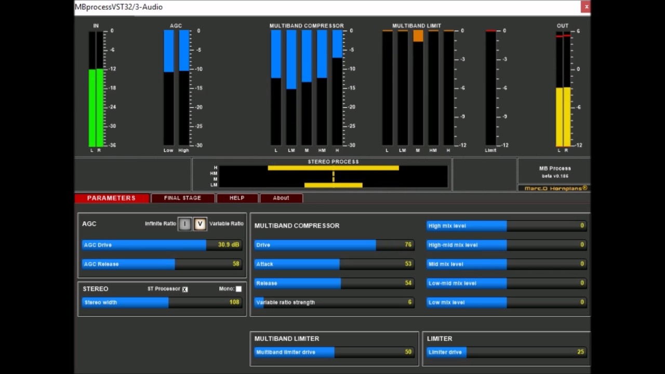Click the Marc.O Hornplans logo
The width and height of the screenshot is (665, 374).
[554, 188]
